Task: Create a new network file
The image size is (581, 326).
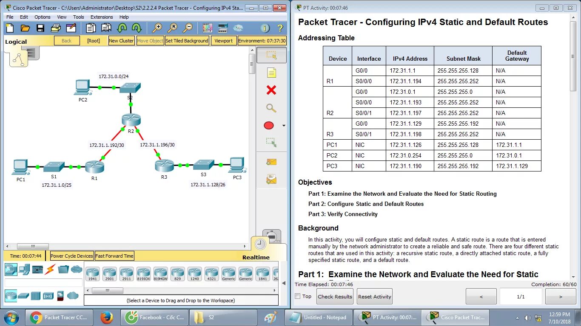Action: tap(9, 28)
